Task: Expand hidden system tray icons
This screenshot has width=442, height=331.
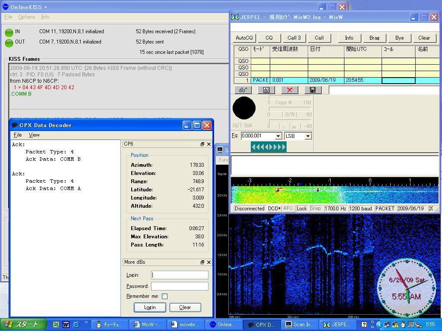Action: coord(379,325)
